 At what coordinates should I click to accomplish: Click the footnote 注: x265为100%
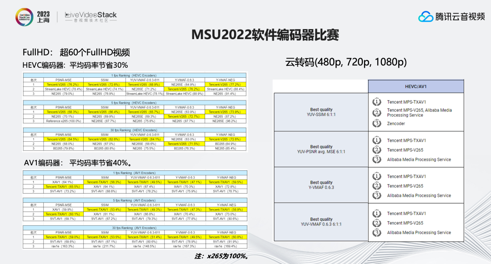click(222, 256)
